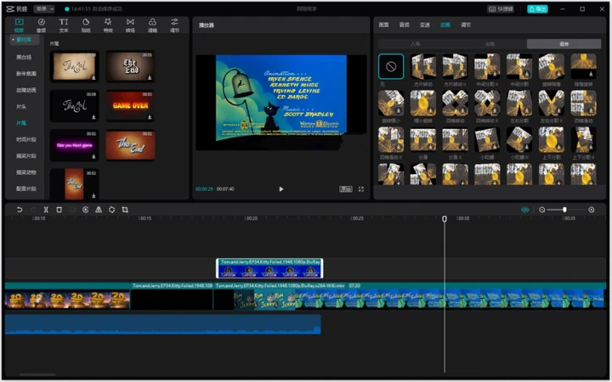This screenshot has width=612, height=382.
Task: Open the 特效 effects icon
Action: [108, 24]
